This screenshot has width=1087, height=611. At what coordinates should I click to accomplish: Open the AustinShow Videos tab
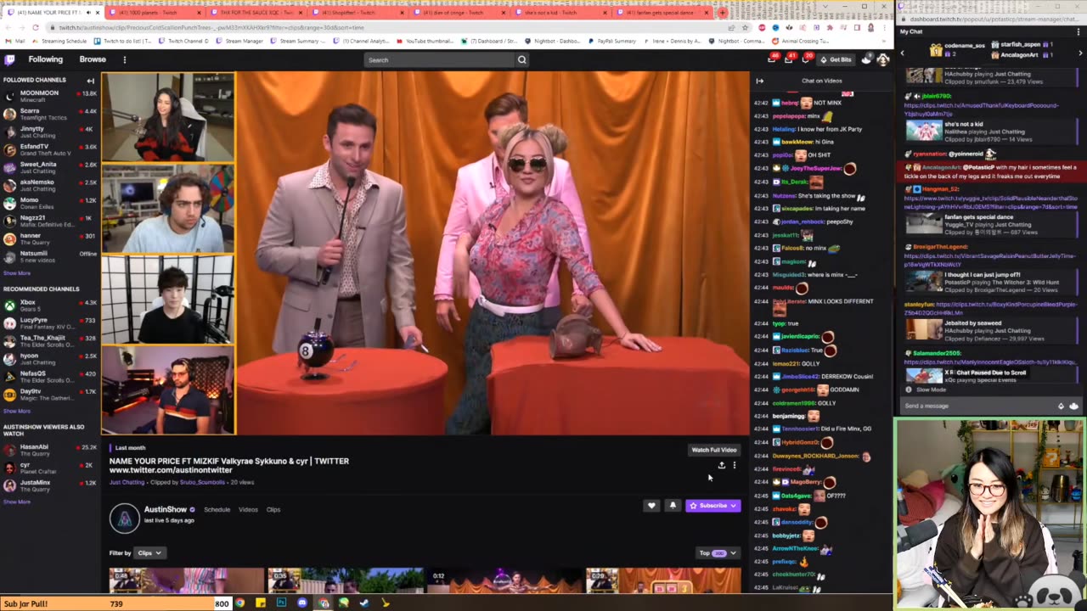[248, 509]
